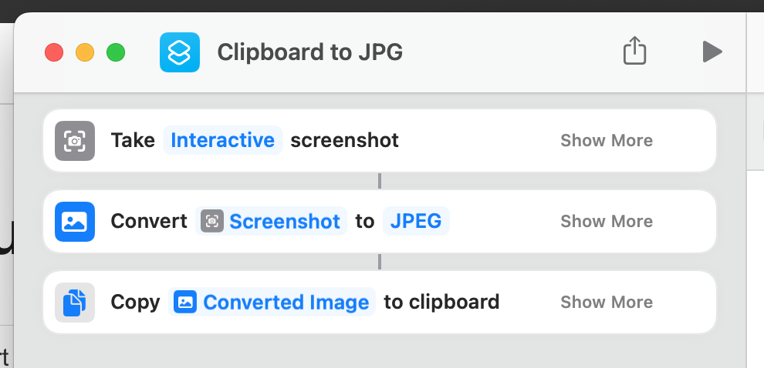This screenshot has width=764, height=368.
Task: Click the Convert Image action icon
Action: [x=75, y=222]
